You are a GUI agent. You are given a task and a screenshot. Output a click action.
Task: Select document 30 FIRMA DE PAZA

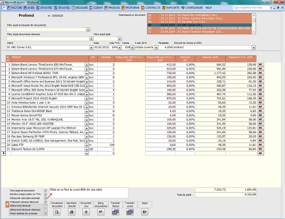point(199,28)
